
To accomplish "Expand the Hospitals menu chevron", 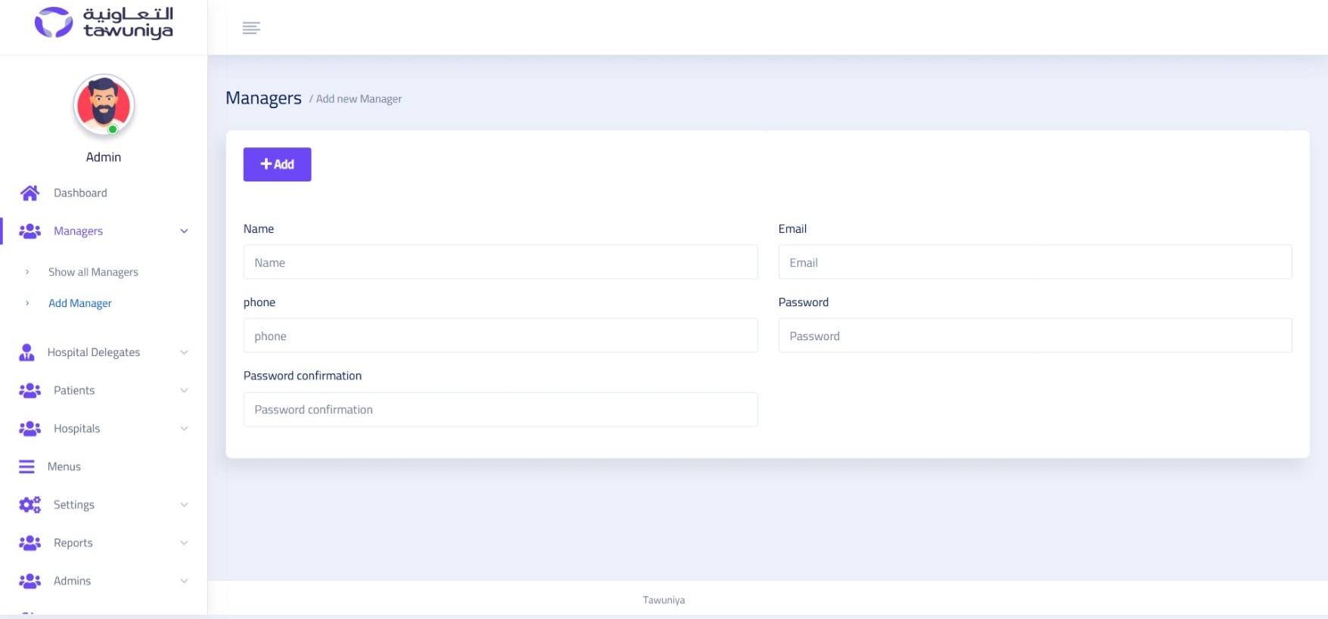I will click(184, 429).
